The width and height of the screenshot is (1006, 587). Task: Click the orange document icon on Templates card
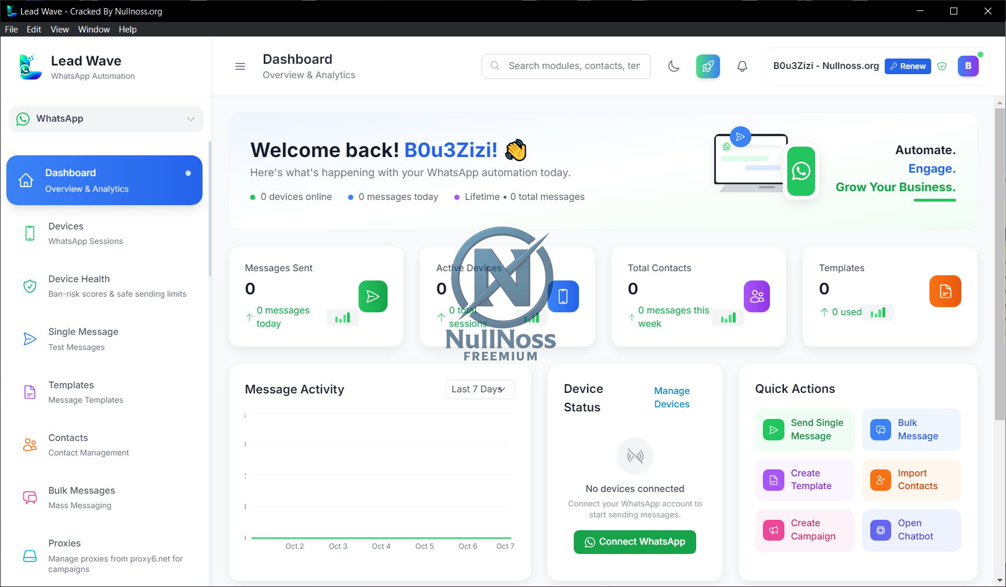[x=945, y=291]
